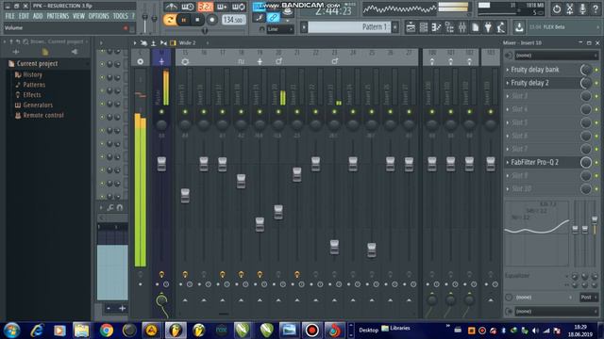604x339 pixels.
Task: Click the undo history circular arrow icon
Action: (557, 8)
